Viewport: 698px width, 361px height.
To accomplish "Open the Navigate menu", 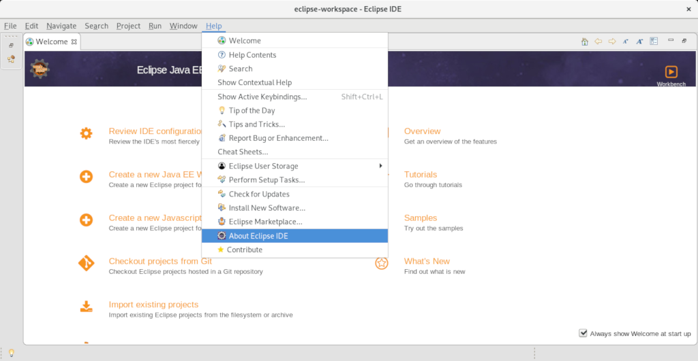I will pos(61,26).
